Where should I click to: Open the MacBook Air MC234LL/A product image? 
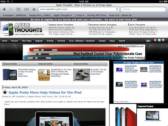click(144, 85)
